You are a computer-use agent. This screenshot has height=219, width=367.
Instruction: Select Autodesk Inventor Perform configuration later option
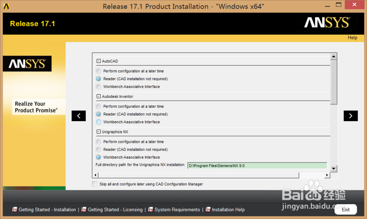[98, 106]
